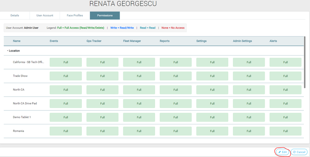310x157 pixels.
Task: Select the California - SB Tech Office row name
Action: pos(28,62)
